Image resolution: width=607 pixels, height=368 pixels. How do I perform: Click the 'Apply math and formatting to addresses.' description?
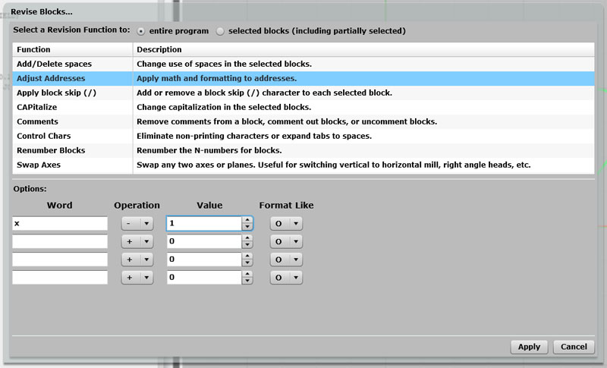(217, 78)
